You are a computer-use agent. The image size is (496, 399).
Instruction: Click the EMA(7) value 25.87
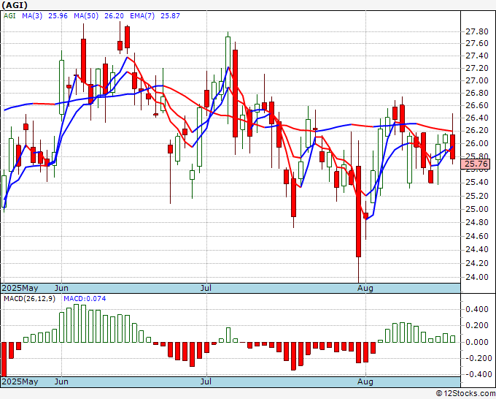pyautogui.click(x=170, y=16)
